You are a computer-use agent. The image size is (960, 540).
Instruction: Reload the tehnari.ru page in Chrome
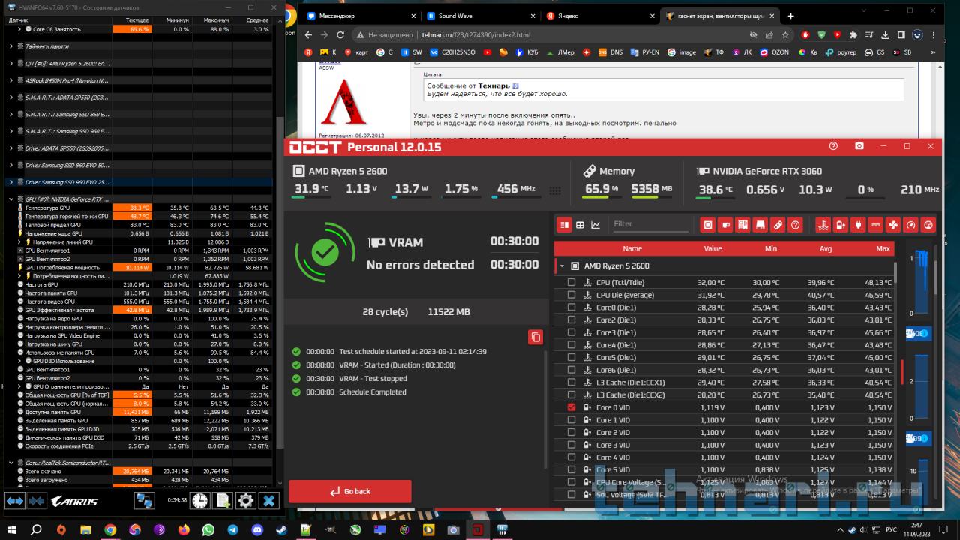(340, 35)
